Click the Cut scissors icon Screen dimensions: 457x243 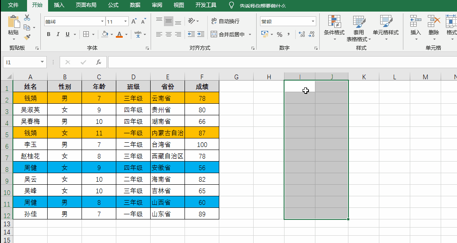(27, 18)
